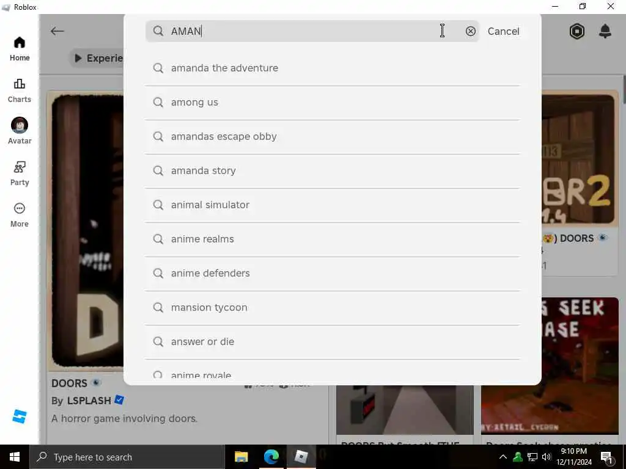Viewport: 626px width, 469px height.
Task: Select suggestion amandas escape obby
Action: tap(333, 137)
